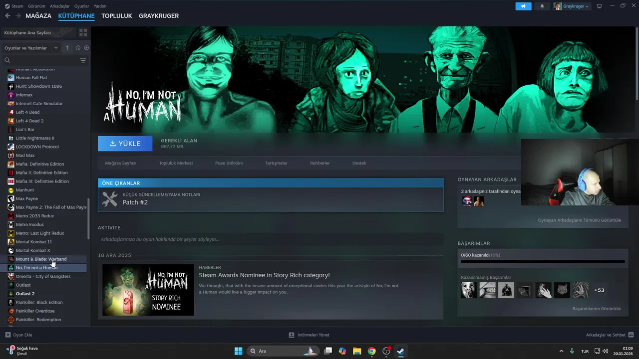This screenshot has width=639, height=359.
Task: Open the library advanced filter icon
Action: click(83, 60)
